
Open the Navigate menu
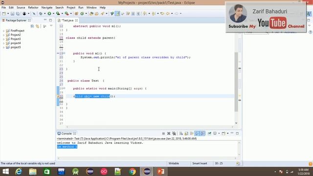[x=47, y=8]
